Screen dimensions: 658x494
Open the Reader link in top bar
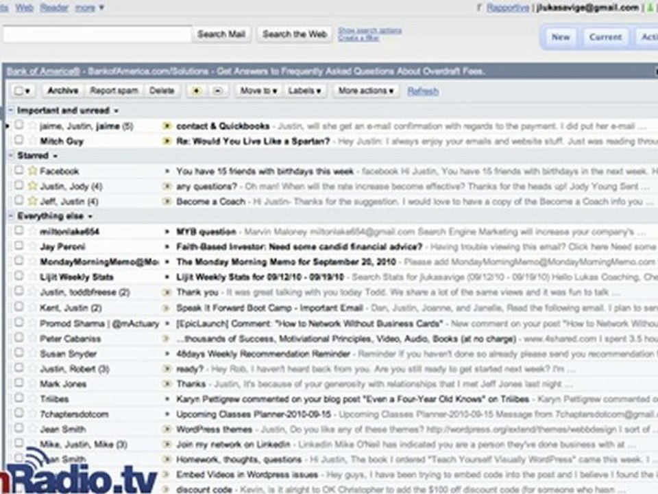(x=54, y=8)
